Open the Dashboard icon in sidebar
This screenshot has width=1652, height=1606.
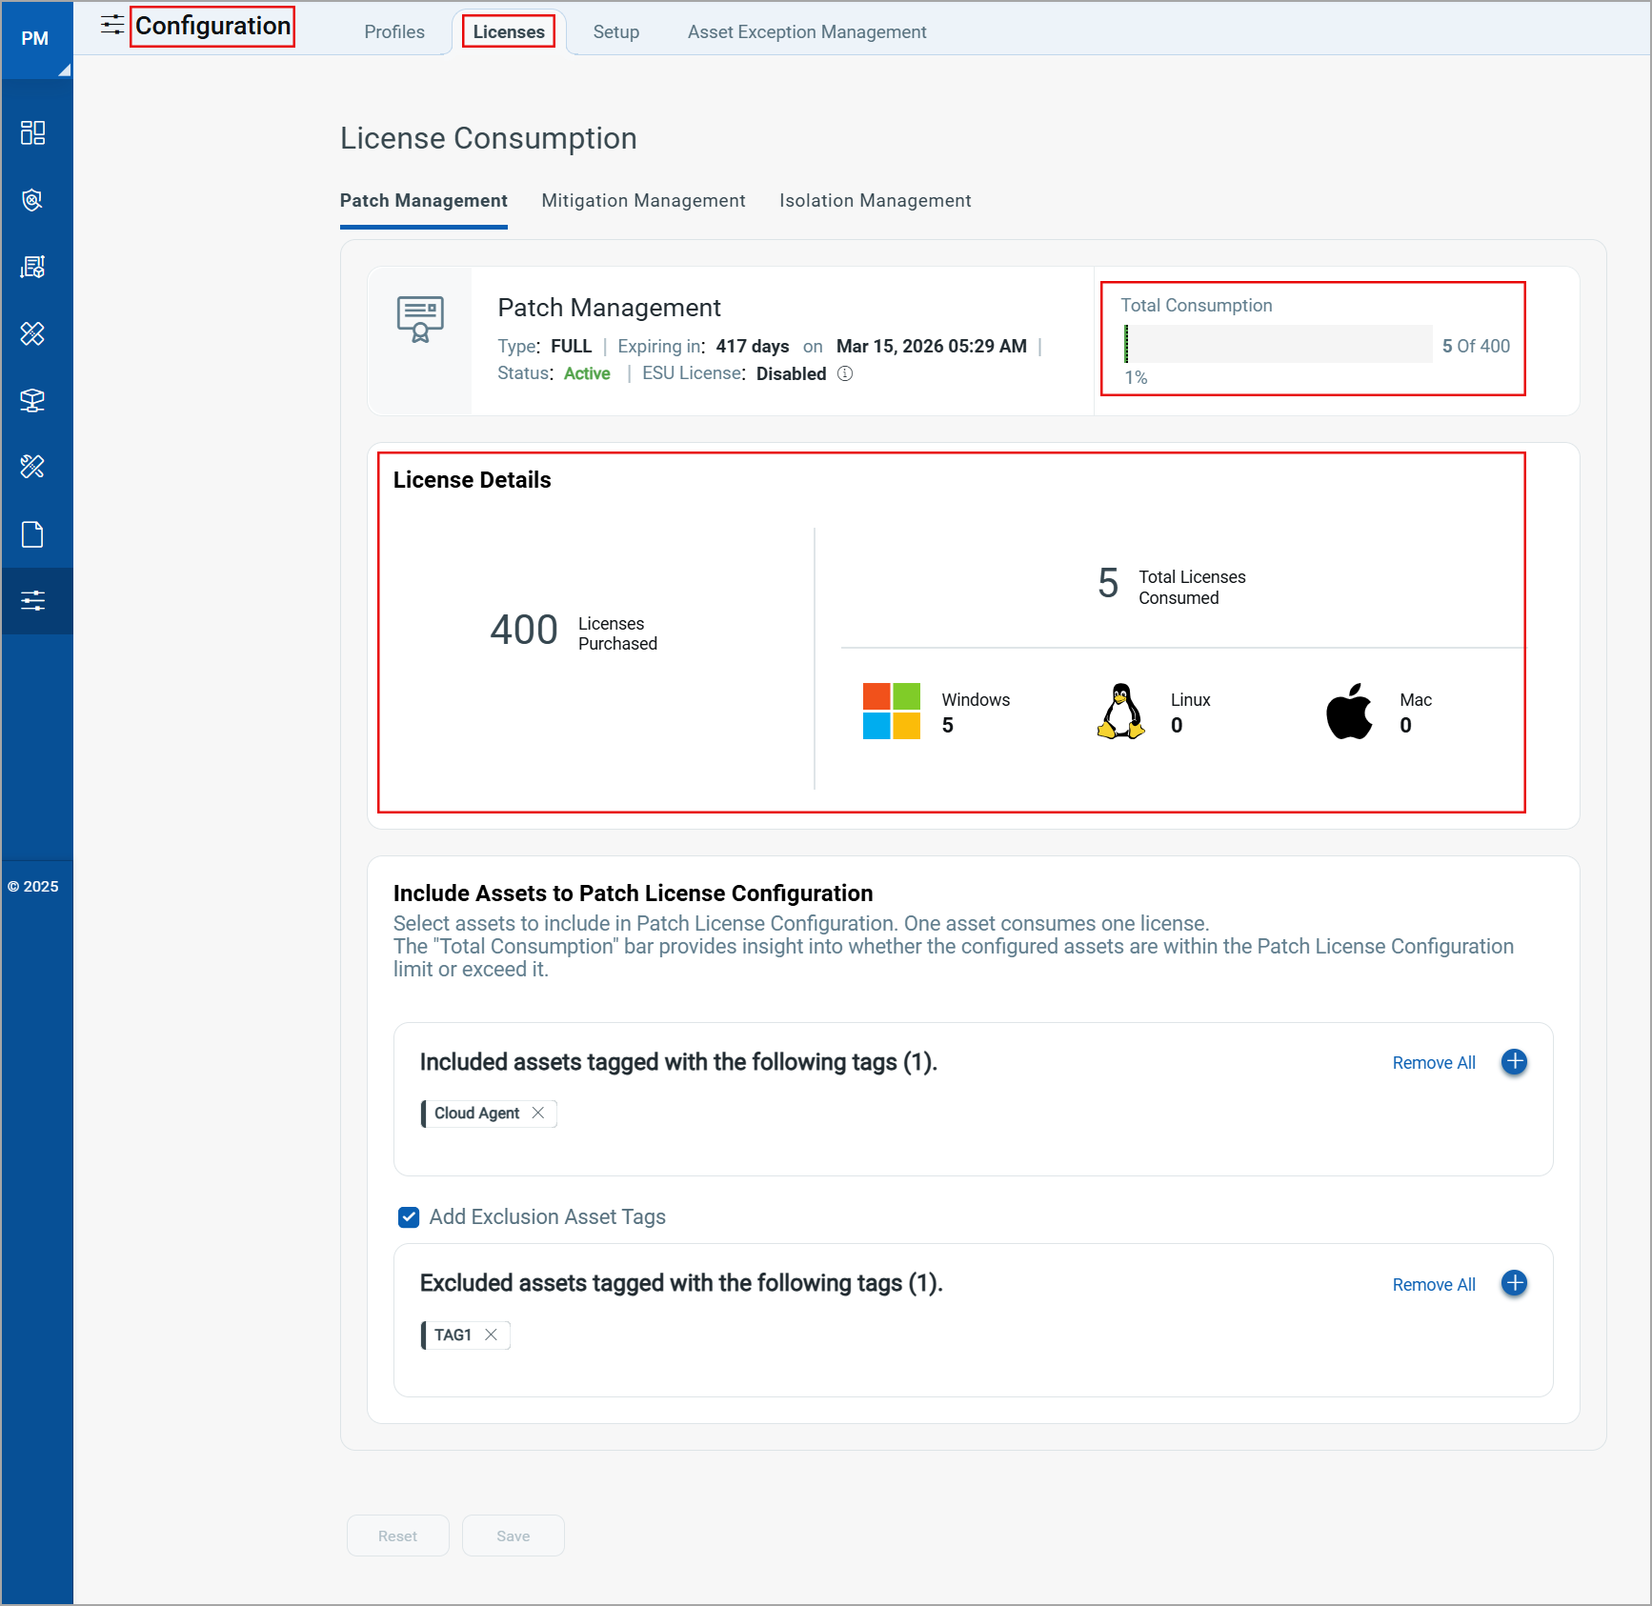point(33,132)
